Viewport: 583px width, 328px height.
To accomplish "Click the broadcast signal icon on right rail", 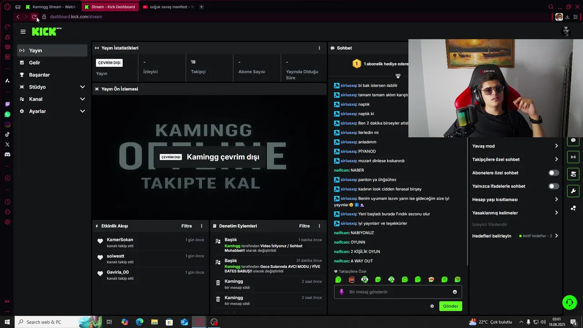I will (573, 157).
